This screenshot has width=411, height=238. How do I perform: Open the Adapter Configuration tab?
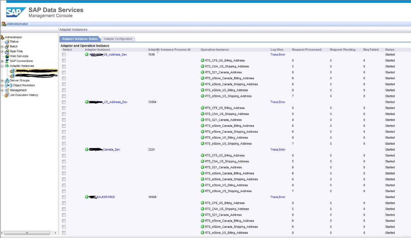(118, 39)
